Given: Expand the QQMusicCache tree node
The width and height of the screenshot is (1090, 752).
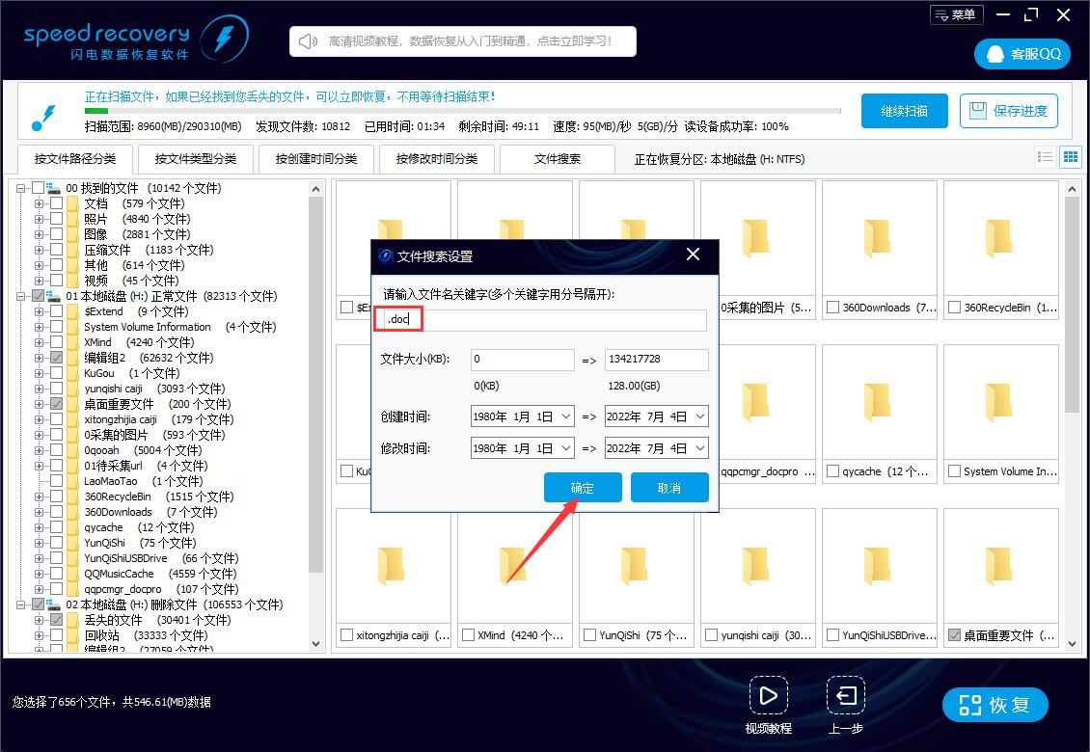Looking at the screenshot, I should tap(39, 574).
